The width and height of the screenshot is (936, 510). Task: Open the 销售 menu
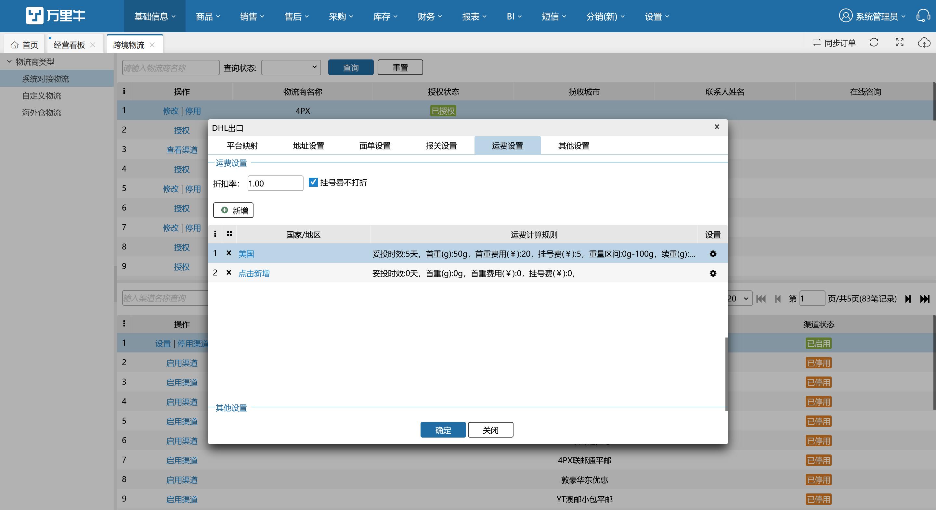pos(252,16)
